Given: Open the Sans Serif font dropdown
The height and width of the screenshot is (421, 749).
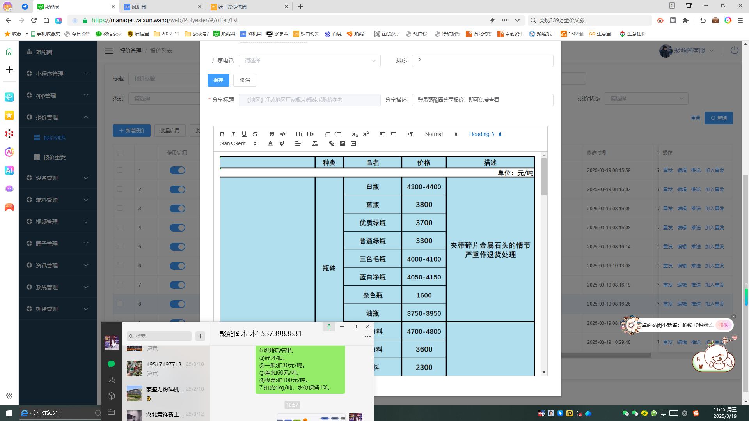Looking at the screenshot, I should [238, 143].
